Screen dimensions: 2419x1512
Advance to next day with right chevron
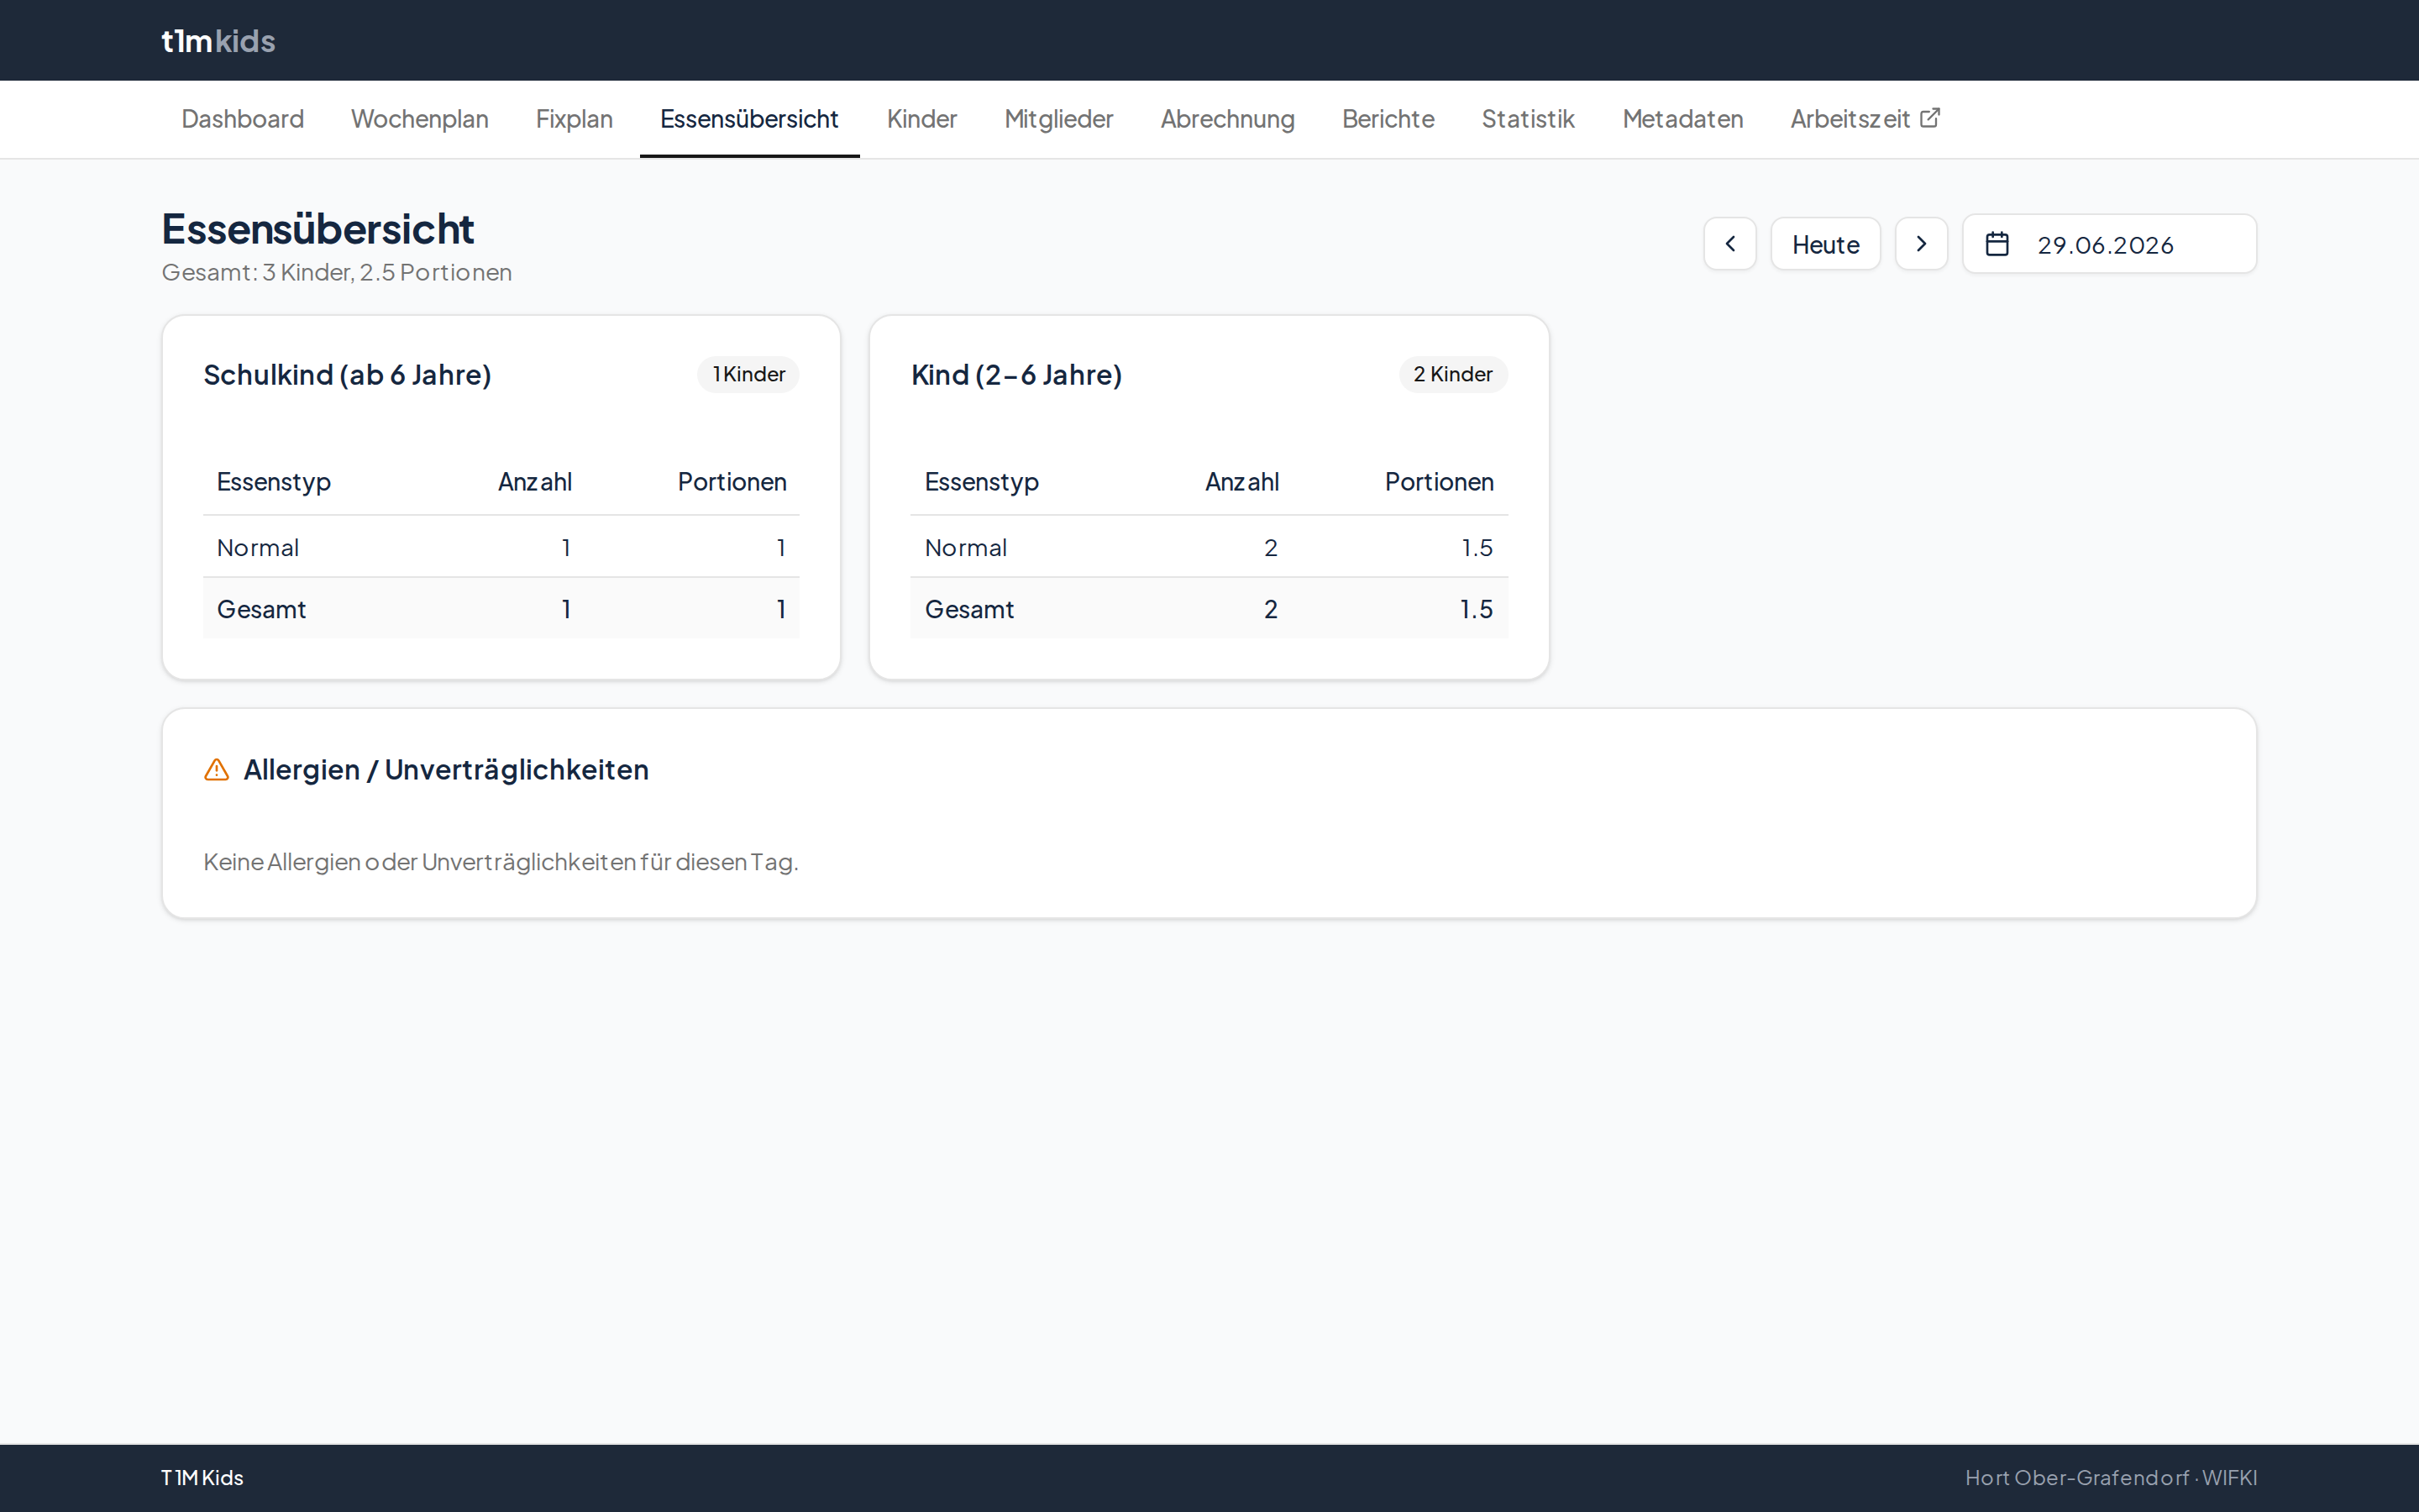[1921, 244]
